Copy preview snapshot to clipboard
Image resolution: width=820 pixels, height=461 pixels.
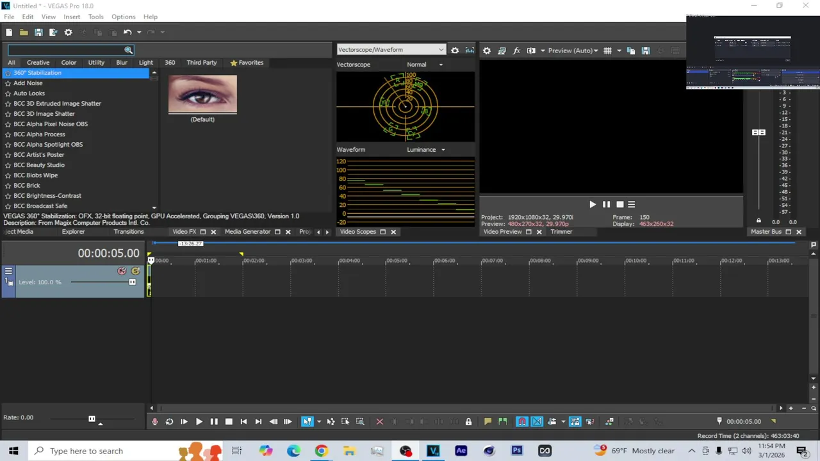pos(631,51)
